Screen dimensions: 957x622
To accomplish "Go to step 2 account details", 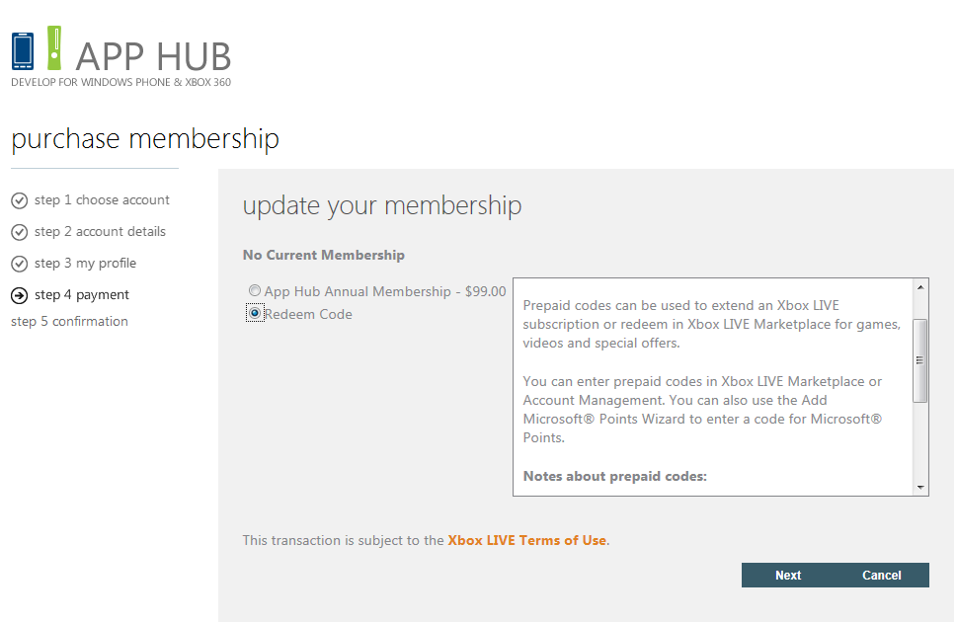I will point(100,232).
